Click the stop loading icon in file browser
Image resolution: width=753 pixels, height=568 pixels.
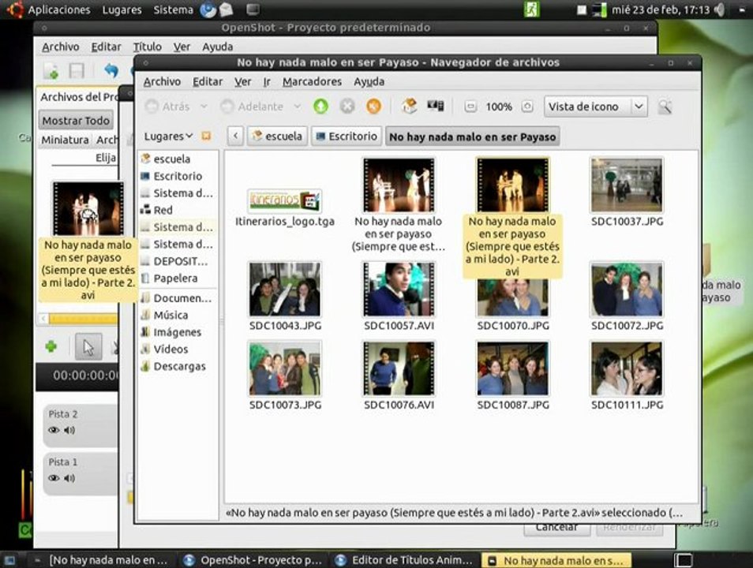tap(347, 106)
